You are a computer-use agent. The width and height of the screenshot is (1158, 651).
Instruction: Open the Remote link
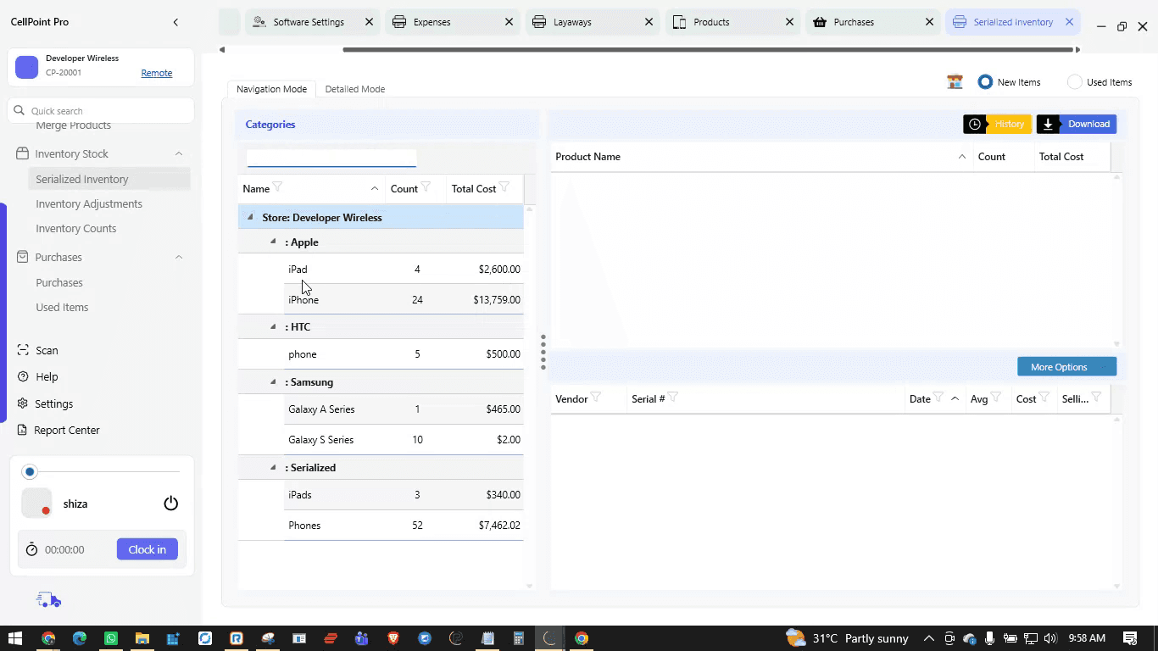157,73
